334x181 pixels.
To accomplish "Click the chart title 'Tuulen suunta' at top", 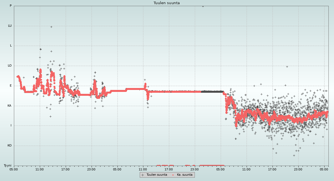I will tap(166, 3).
